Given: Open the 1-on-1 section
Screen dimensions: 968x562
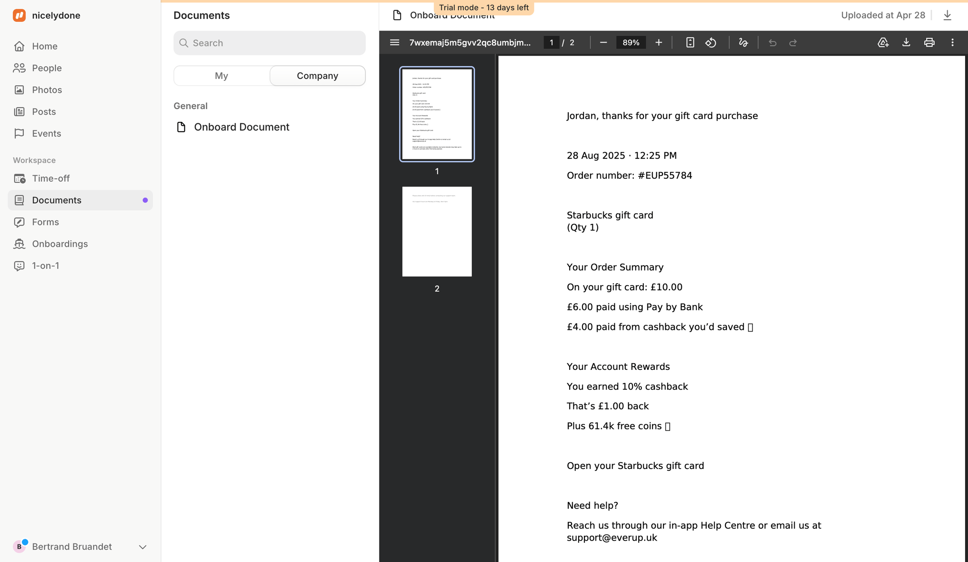Looking at the screenshot, I should (x=80, y=265).
